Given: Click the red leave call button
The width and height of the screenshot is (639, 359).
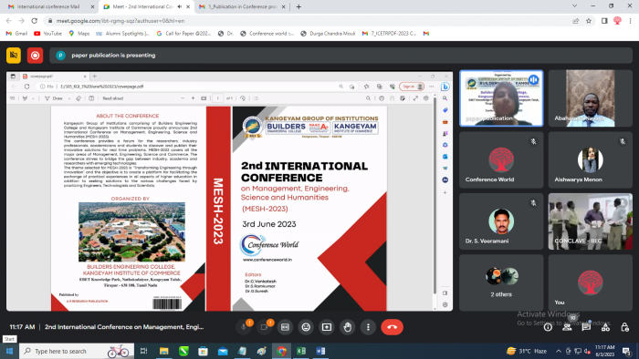Looking at the screenshot, I should (392, 327).
